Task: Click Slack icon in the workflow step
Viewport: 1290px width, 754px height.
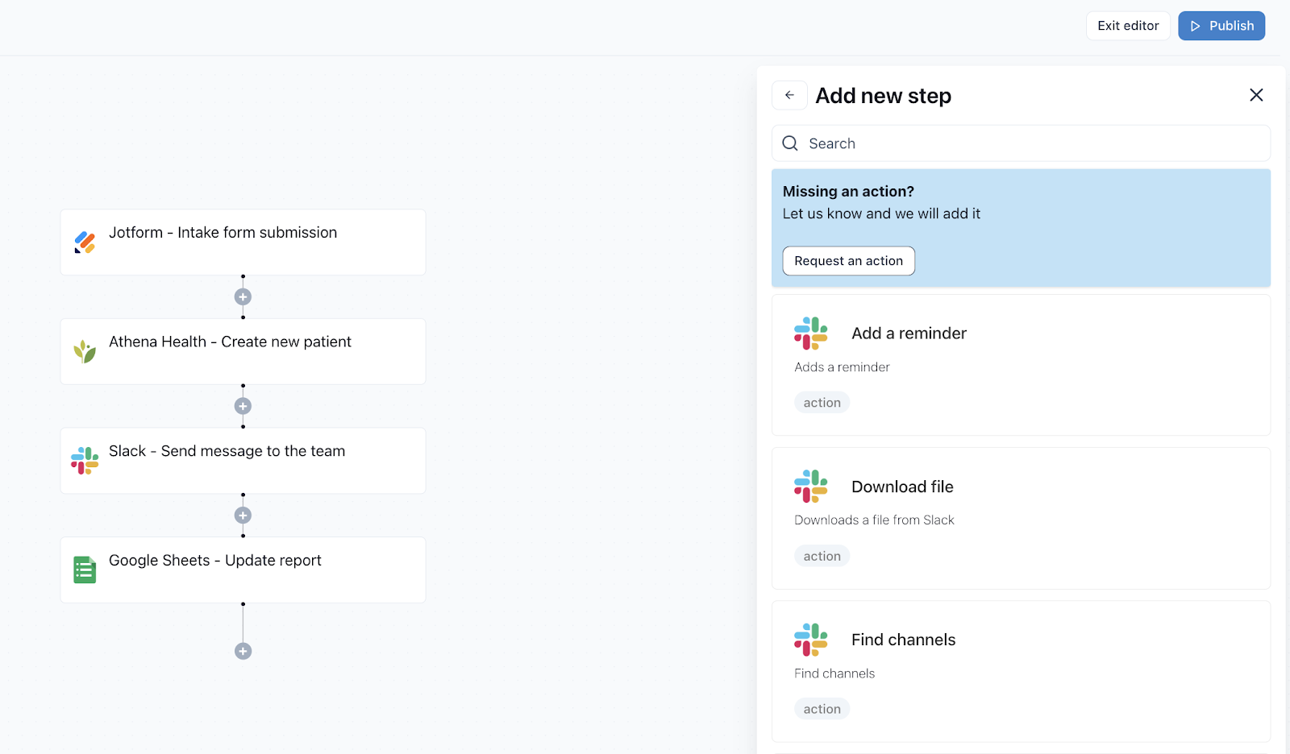Action: (x=85, y=461)
